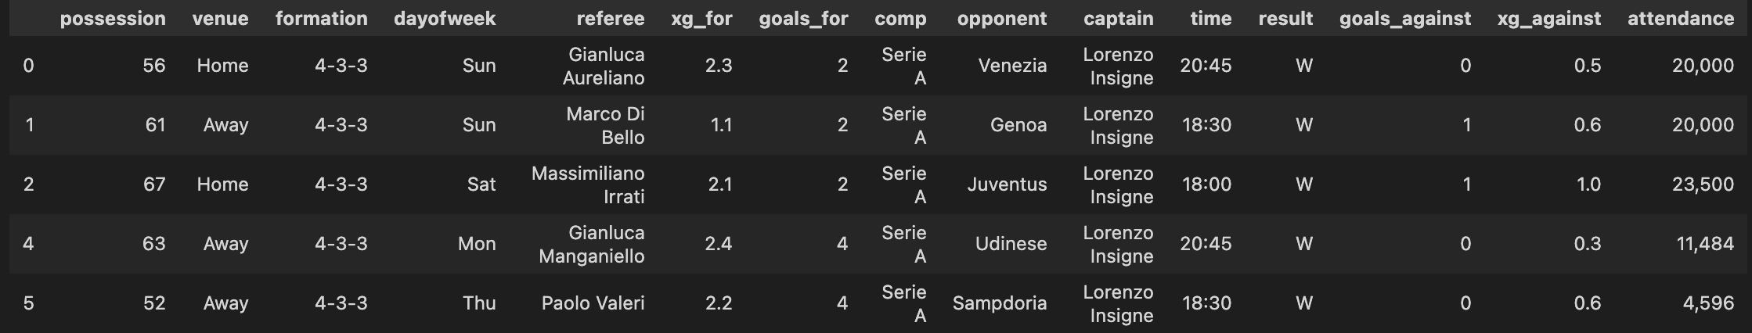This screenshot has width=1752, height=333.
Task: Select the attendance column header
Action: (x=1681, y=19)
